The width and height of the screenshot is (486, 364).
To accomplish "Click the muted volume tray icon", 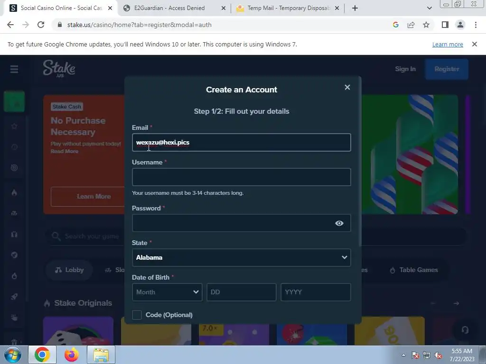I will point(438,355).
